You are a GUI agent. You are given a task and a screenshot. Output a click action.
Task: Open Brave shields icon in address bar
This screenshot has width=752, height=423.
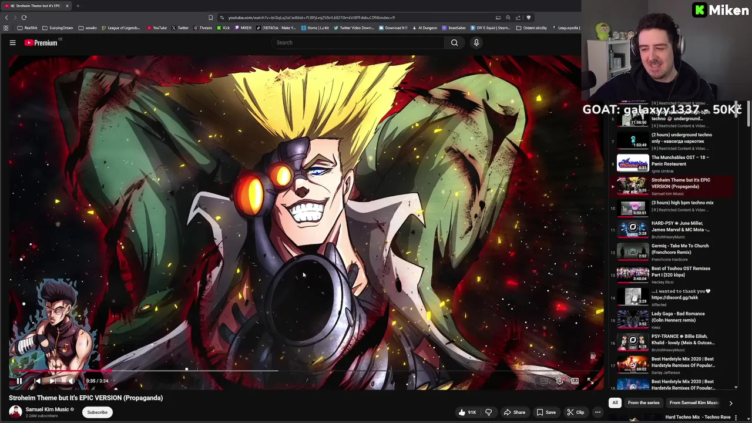(x=528, y=18)
